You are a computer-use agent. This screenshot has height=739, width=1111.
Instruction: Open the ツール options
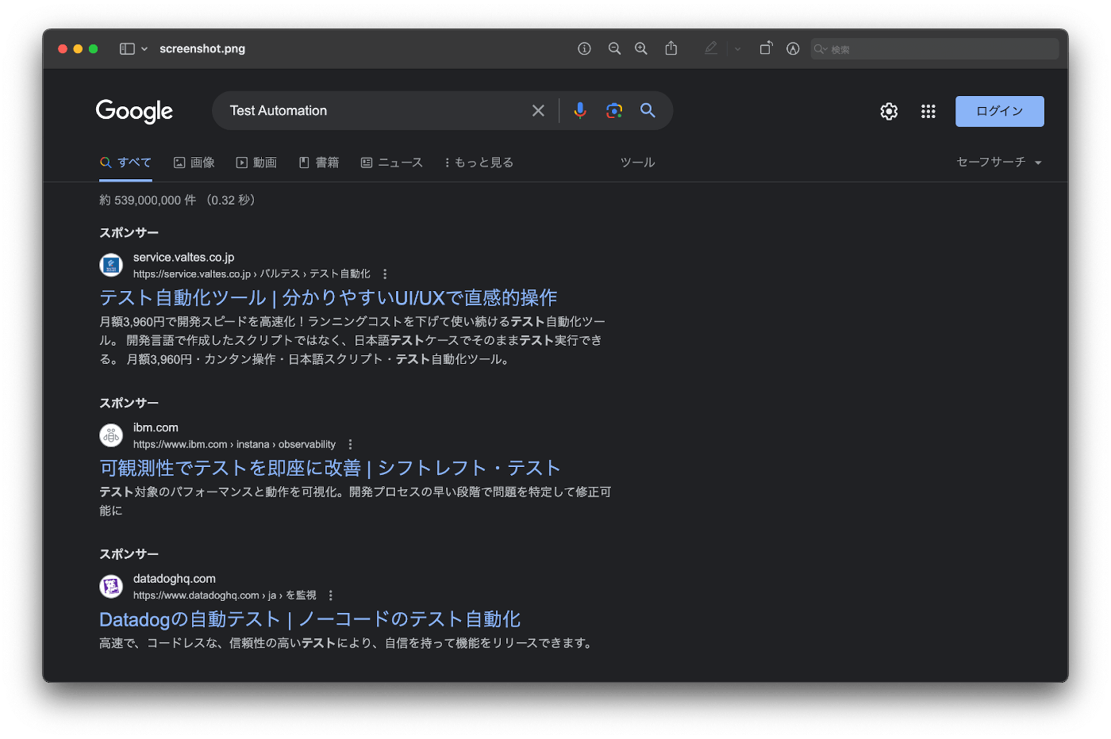[x=637, y=163]
